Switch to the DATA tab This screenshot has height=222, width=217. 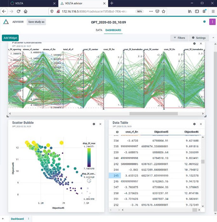(99, 30)
